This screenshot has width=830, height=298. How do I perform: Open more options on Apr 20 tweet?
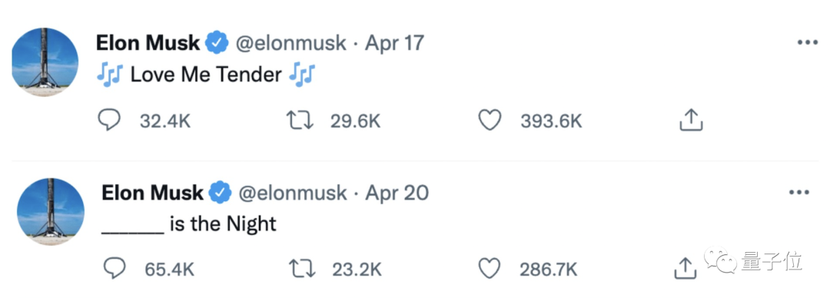tap(799, 193)
